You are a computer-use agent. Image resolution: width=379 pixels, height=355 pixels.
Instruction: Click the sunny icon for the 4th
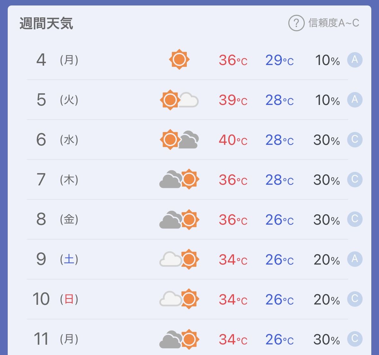(x=179, y=60)
